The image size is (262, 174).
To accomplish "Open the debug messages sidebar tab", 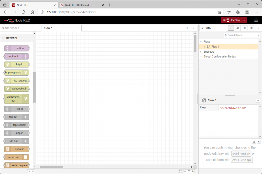I will click(x=244, y=28).
